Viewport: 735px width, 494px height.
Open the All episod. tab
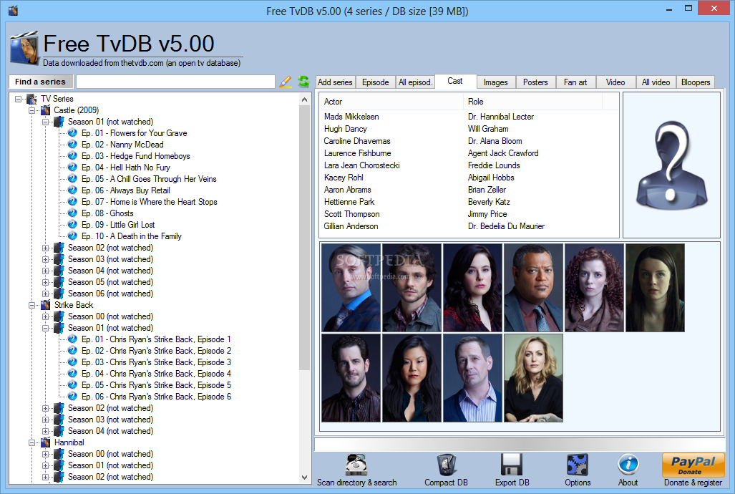pyautogui.click(x=415, y=82)
